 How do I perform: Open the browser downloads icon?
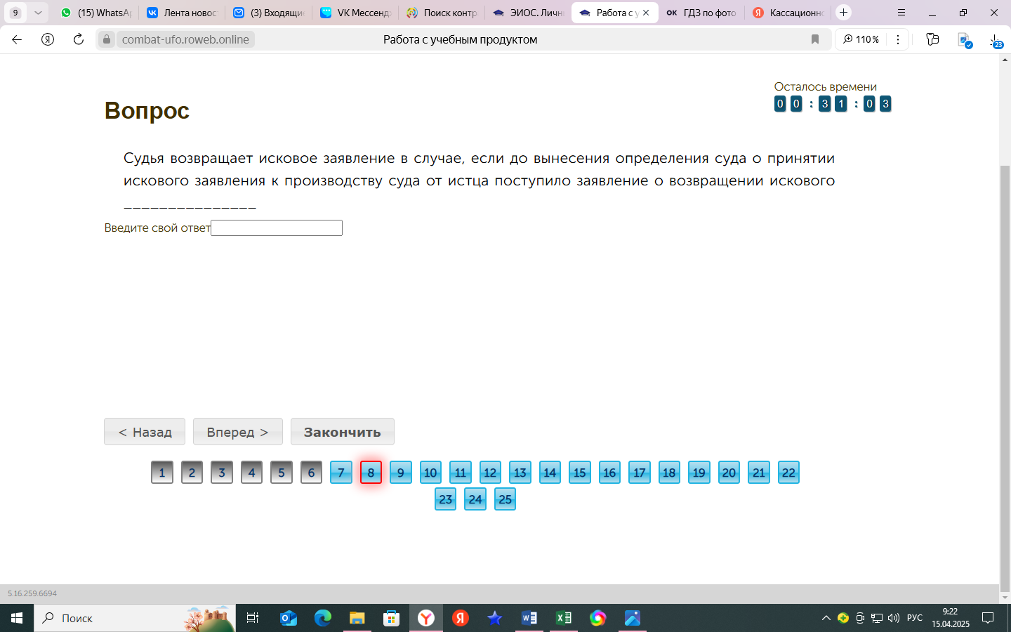996,40
